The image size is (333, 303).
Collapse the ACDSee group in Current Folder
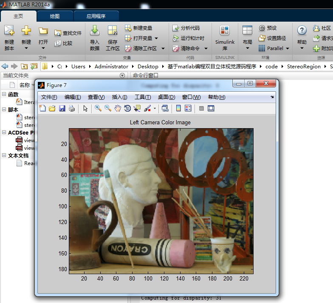click(4, 132)
